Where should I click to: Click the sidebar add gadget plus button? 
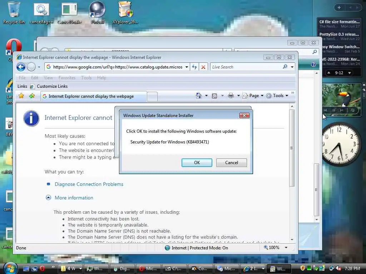339,7
